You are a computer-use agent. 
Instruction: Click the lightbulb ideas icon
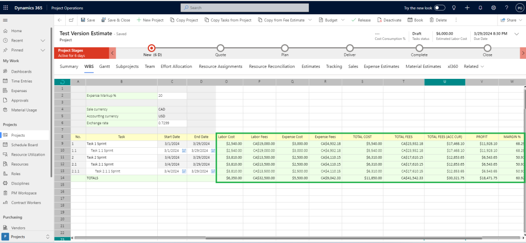click(x=454, y=8)
